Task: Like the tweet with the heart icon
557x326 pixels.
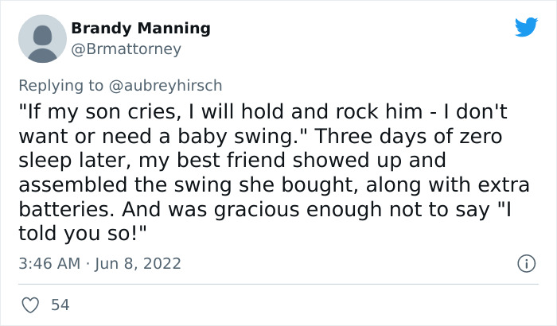Action: tap(29, 304)
